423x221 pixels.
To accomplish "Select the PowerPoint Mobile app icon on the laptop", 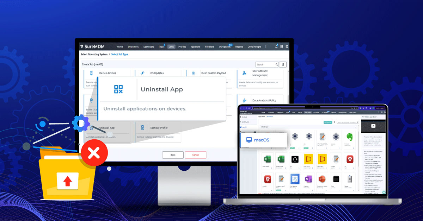I will (322, 179).
